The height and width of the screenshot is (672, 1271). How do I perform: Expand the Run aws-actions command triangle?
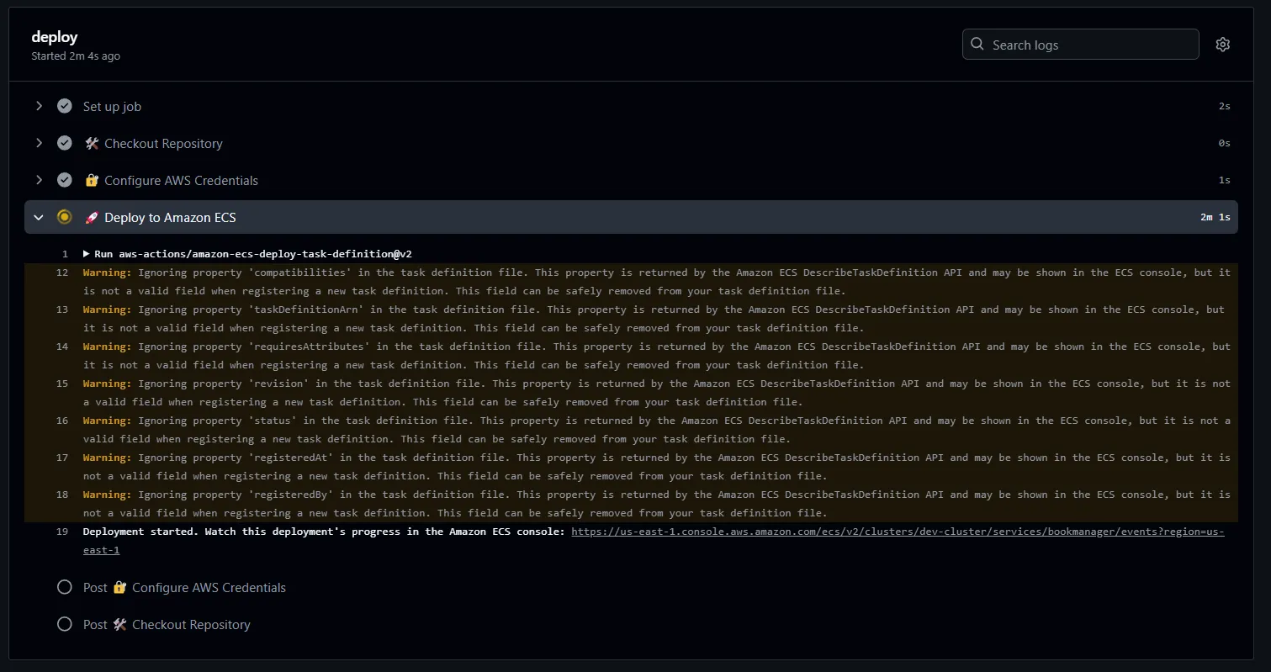[87, 253]
